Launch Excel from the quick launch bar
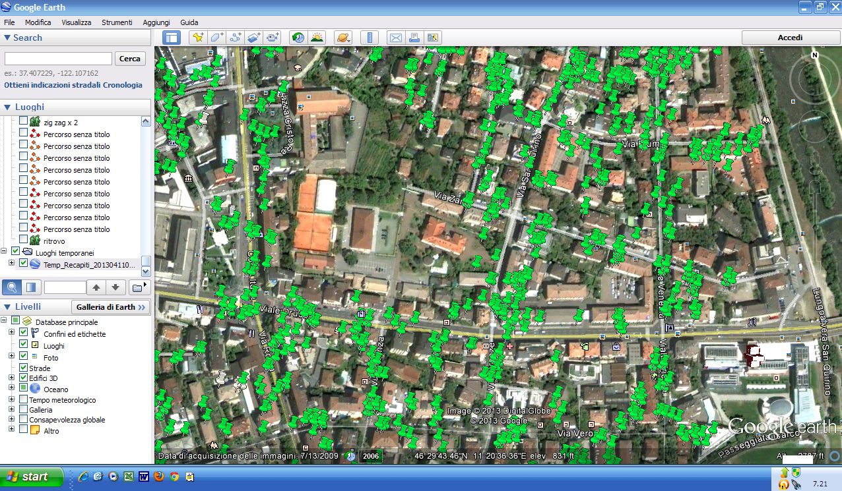 tap(128, 476)
